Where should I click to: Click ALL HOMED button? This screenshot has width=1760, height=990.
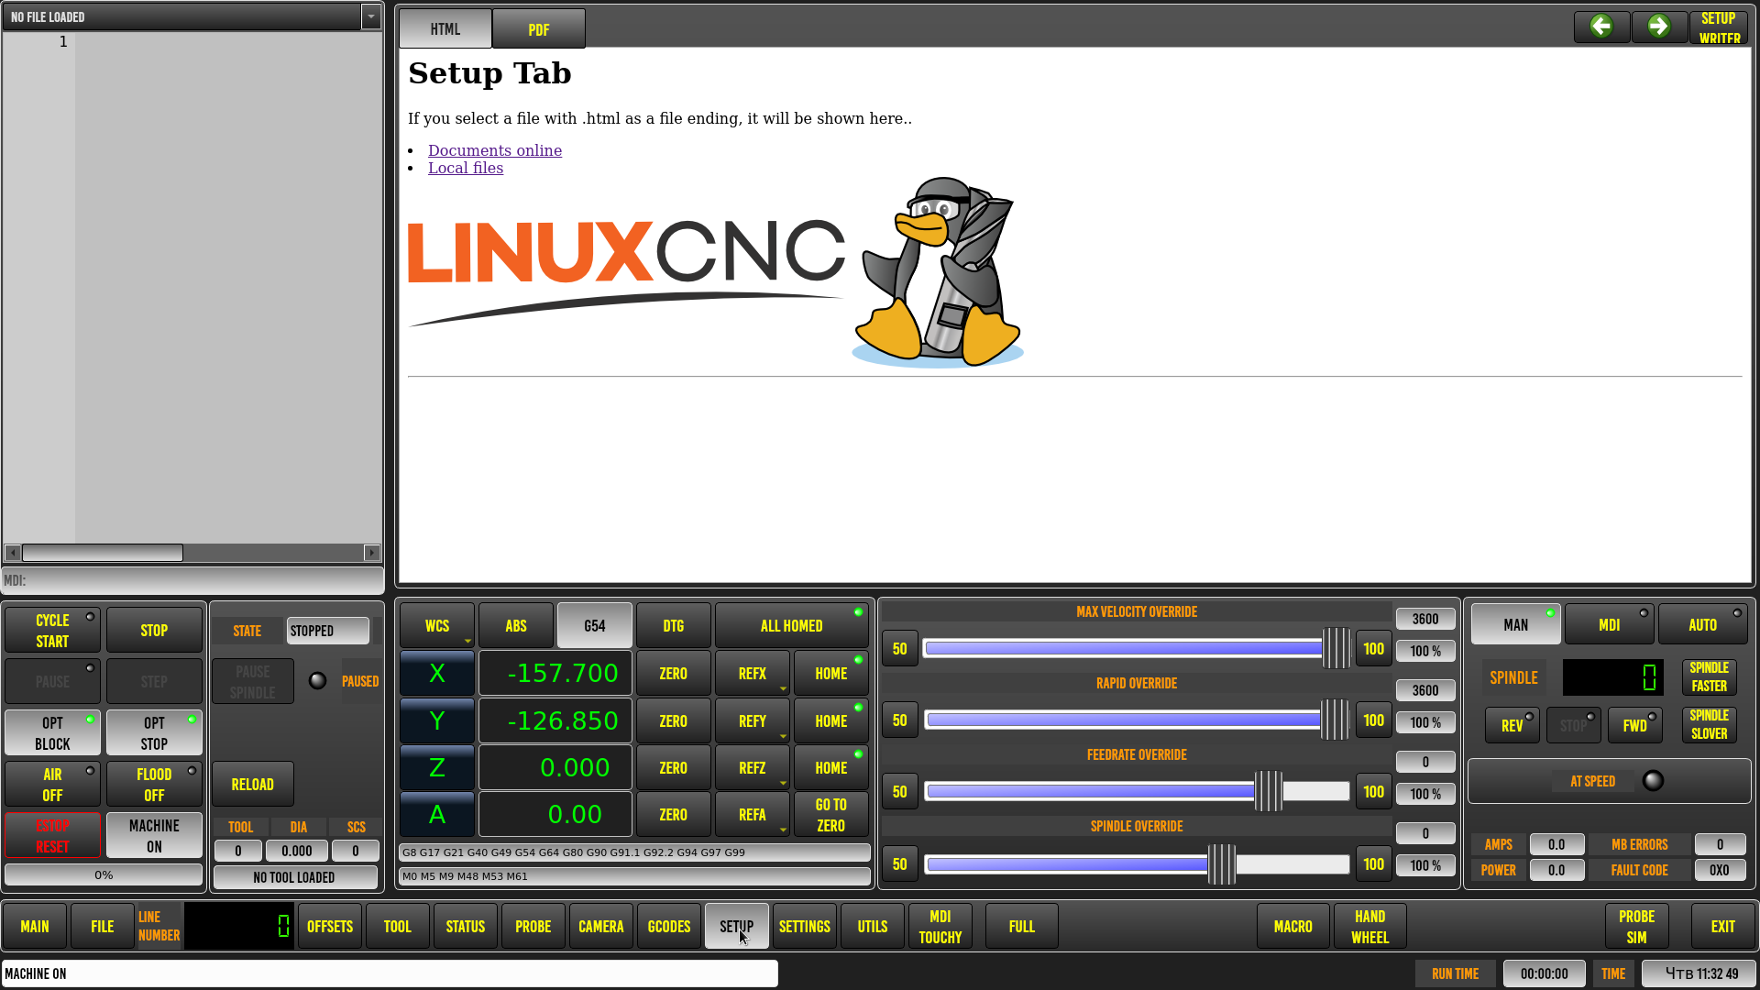[x=792, y=626]
